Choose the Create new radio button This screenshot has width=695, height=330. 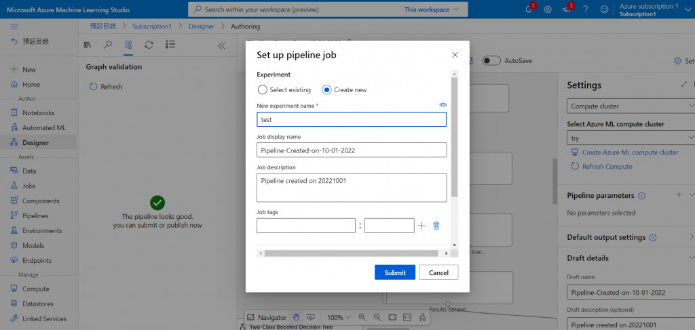(326, 90)
